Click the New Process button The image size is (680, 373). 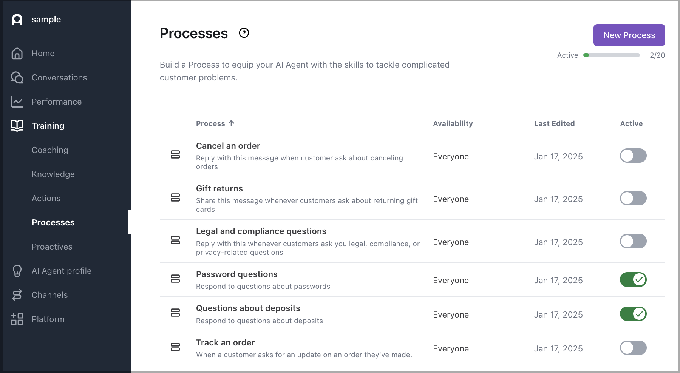coord(629,35)
